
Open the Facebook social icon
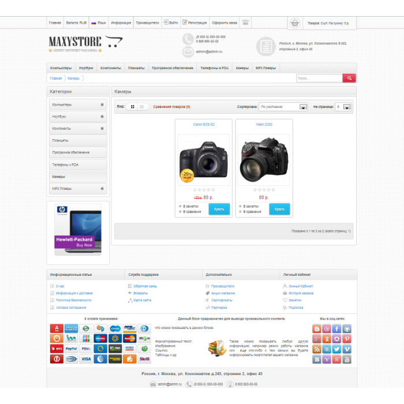pos(336,329)
